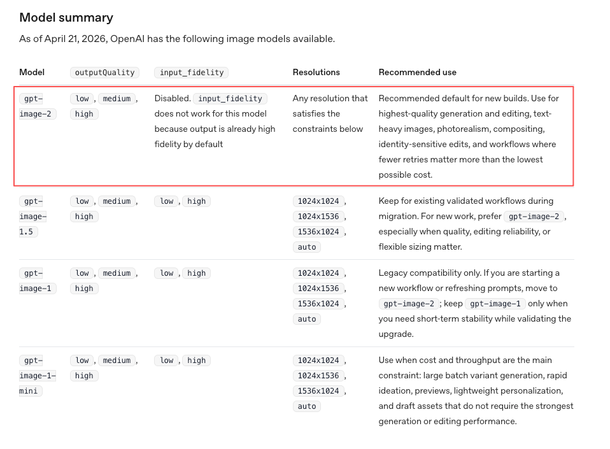The width and height of the screenshot is (610, 449).
Task: Click 'Disabled.' text in gpt-image-2 row
Action: (x=173, y=99)
